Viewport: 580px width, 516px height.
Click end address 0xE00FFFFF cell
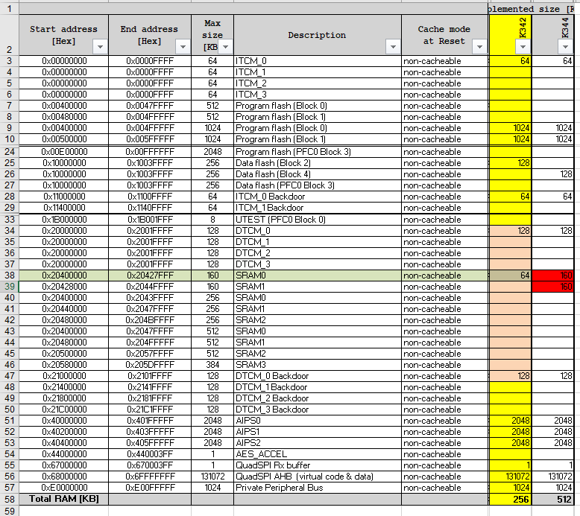(150, 488)
